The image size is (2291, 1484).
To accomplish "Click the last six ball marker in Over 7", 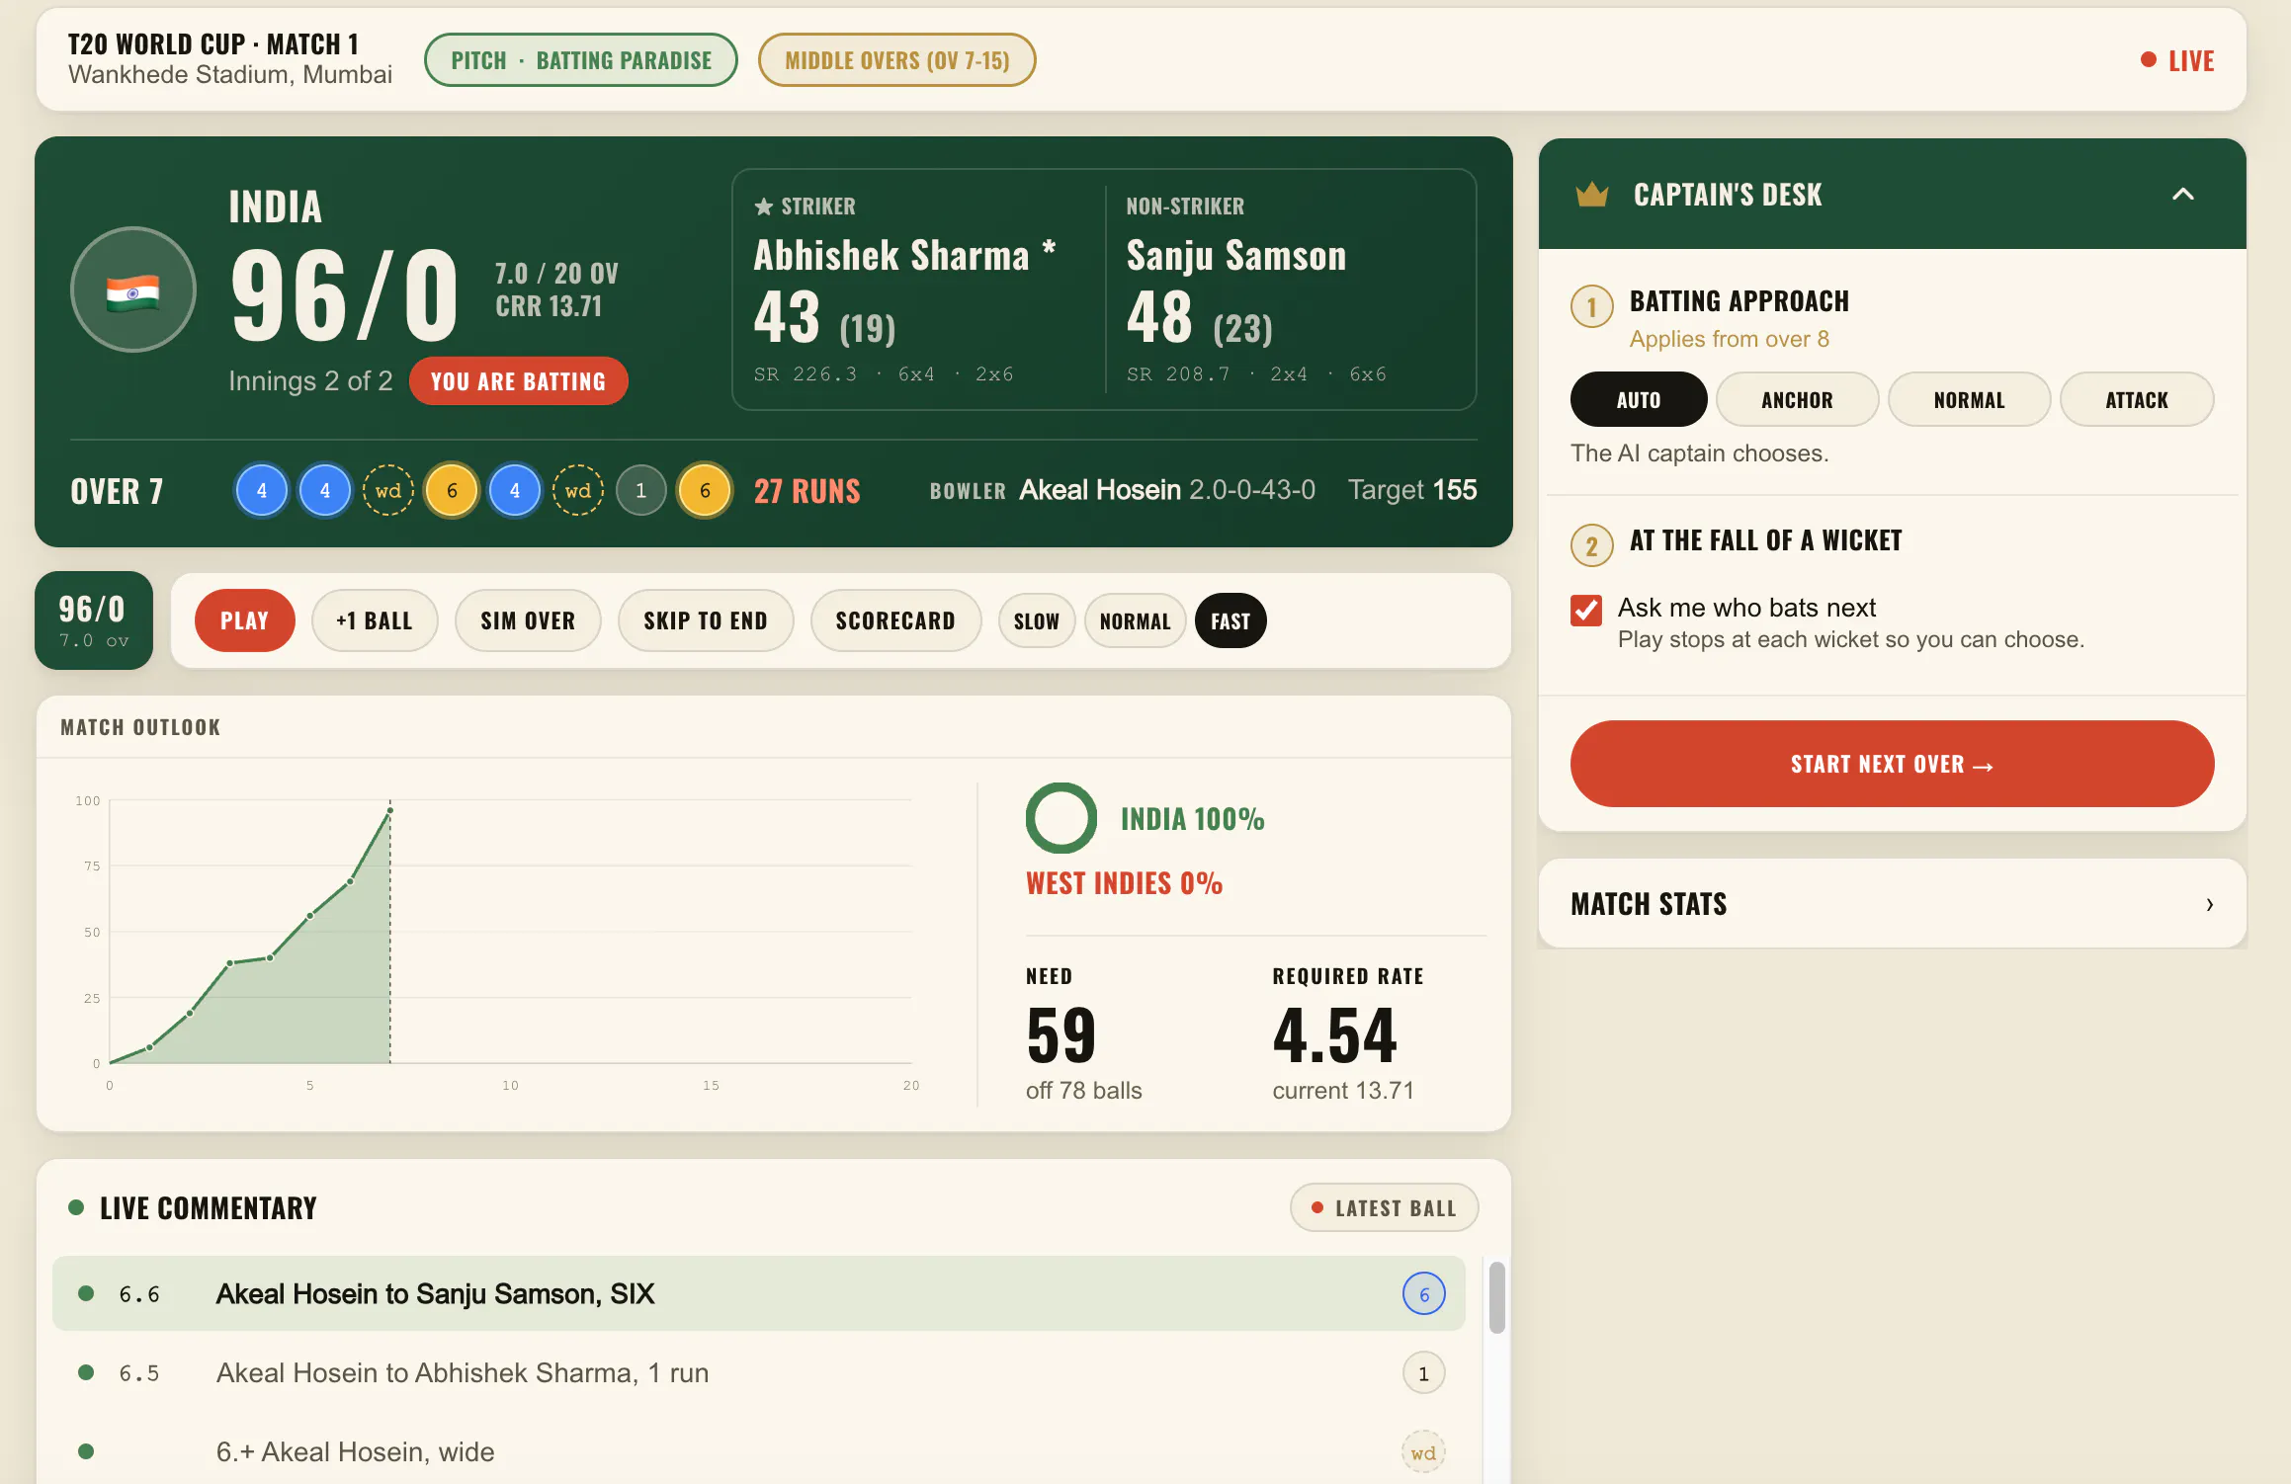I will point(705,490).
